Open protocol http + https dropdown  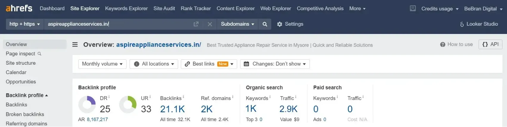click(25, 24)
